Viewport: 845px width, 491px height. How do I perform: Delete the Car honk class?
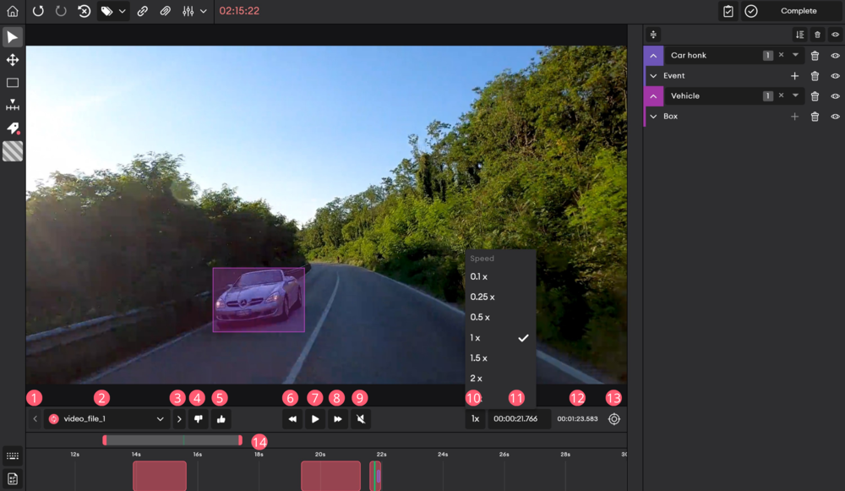click(815, 56)
